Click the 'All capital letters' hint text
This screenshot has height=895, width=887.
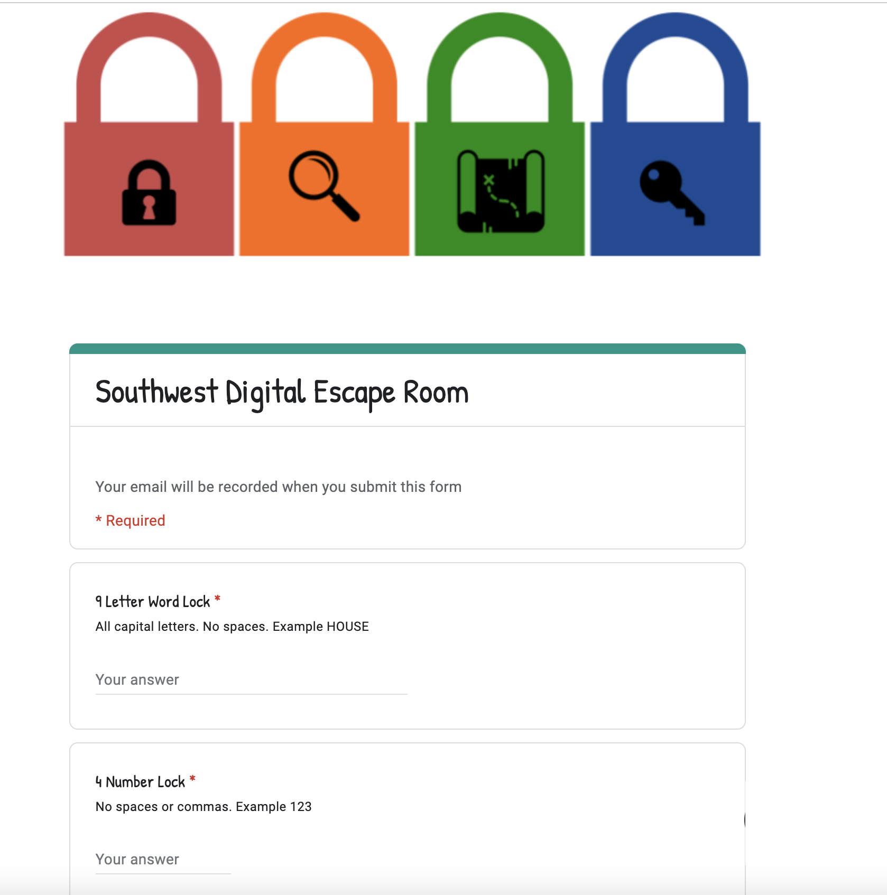click(232, 627)
